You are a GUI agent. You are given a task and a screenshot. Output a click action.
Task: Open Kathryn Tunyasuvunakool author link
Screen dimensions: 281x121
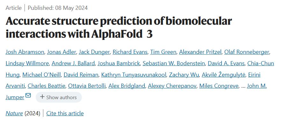133,75
